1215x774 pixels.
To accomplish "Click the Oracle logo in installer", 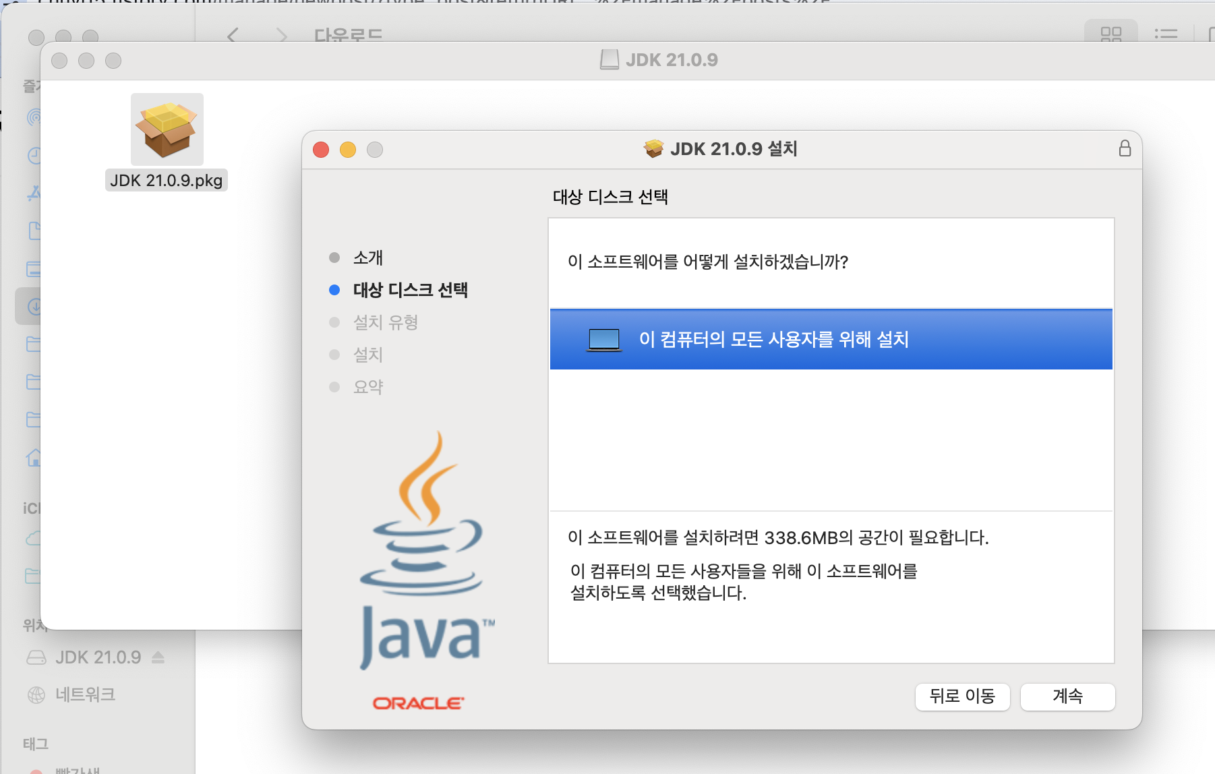I will pyautogui.click(x=418, y=703).
